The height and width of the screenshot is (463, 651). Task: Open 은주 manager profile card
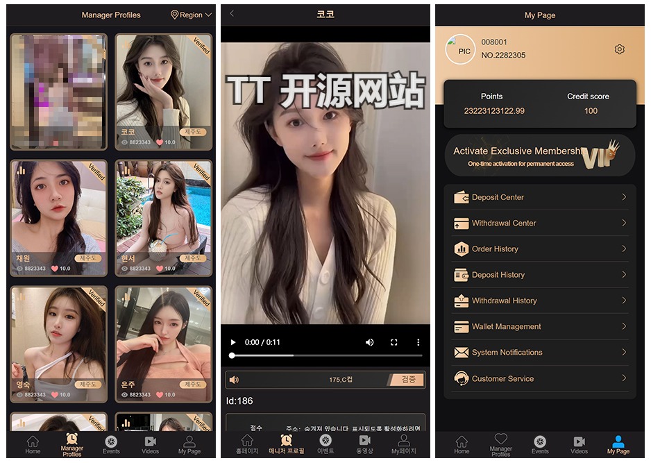click(x=164, y=344)
